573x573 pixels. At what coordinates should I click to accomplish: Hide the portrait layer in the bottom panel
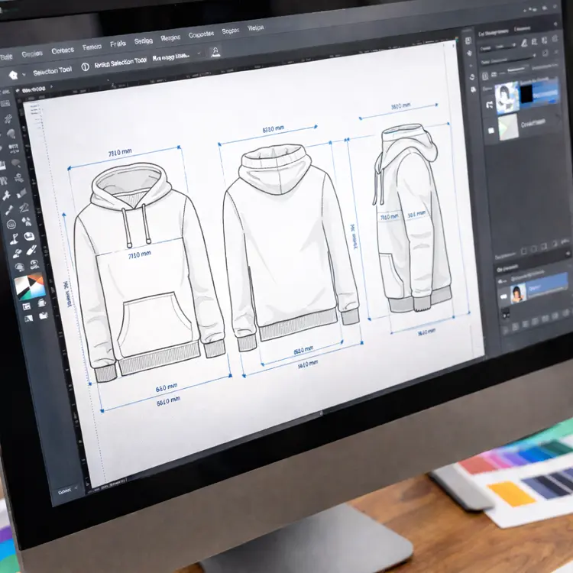point(503,295)
